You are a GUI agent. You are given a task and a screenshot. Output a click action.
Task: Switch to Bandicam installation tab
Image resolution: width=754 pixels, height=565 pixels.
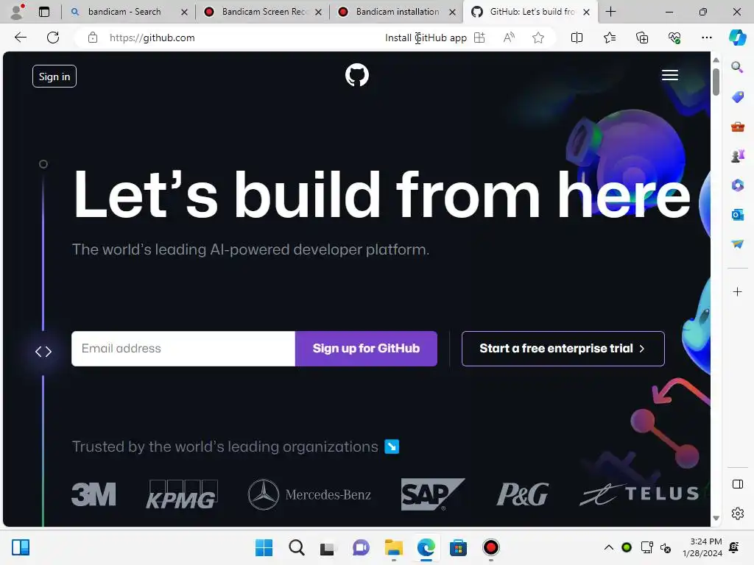click(x=397, y=12)
